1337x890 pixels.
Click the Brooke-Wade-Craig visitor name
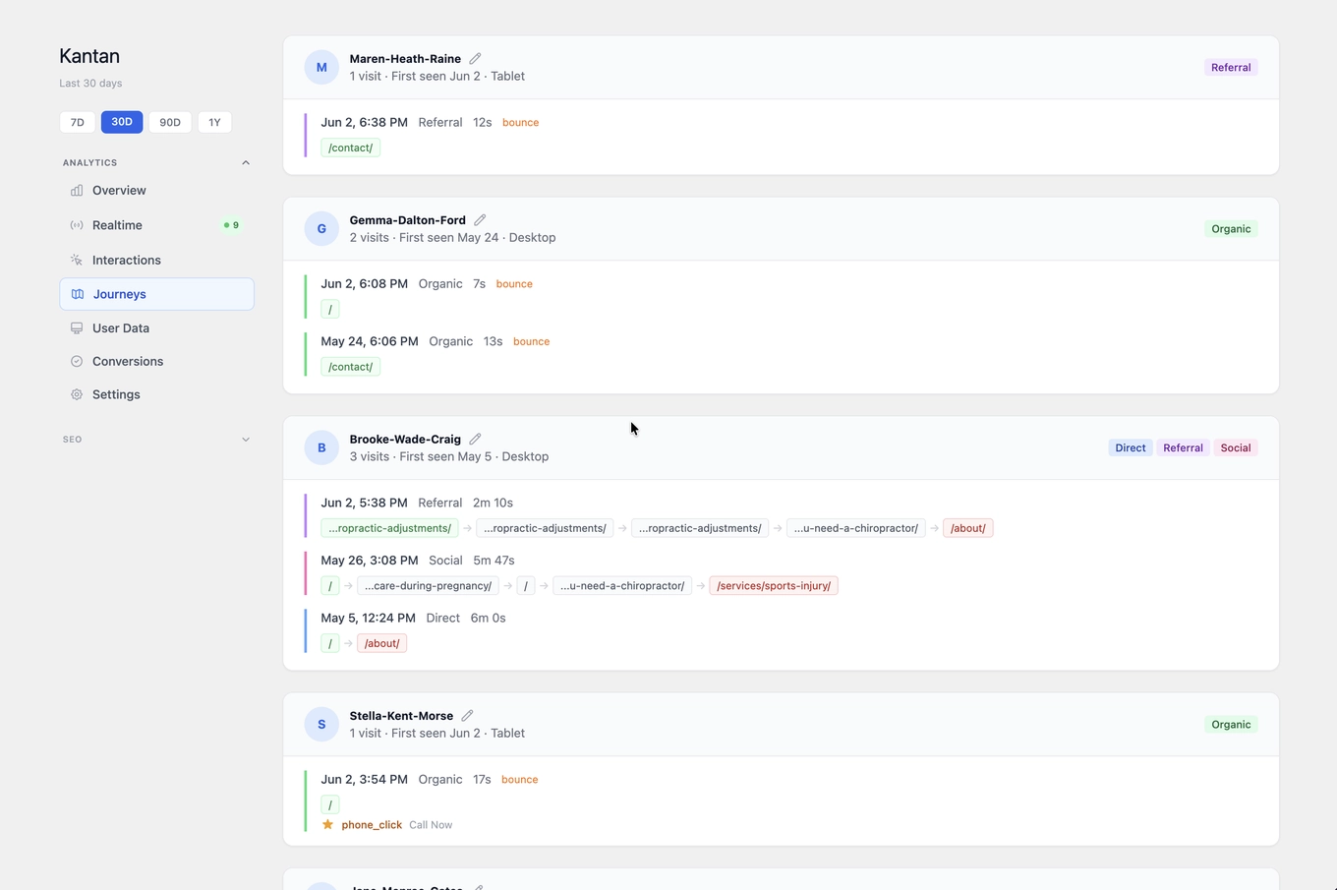point(405,440)
